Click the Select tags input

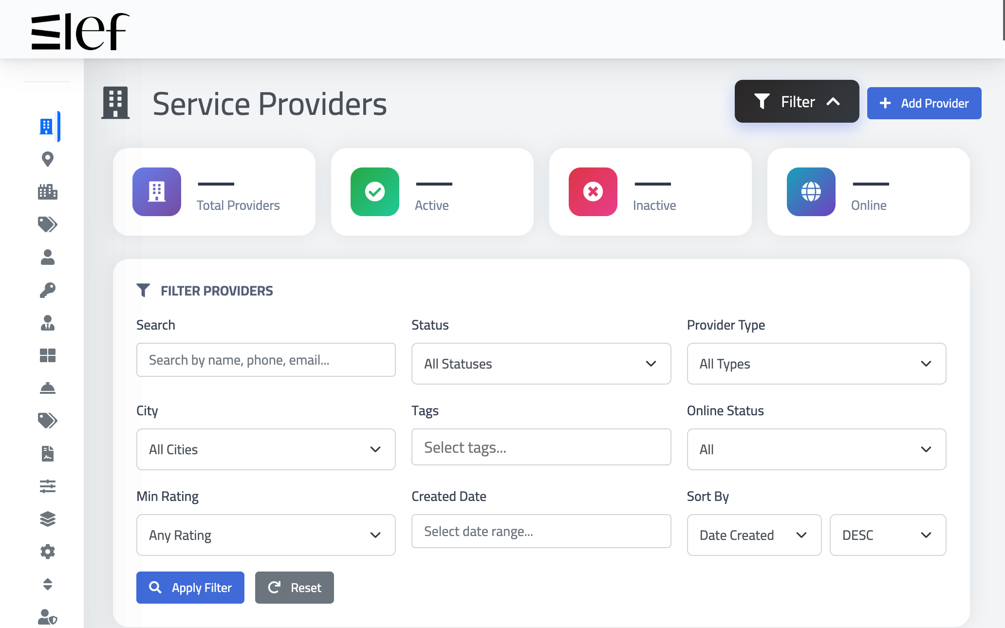click(541, 447)
